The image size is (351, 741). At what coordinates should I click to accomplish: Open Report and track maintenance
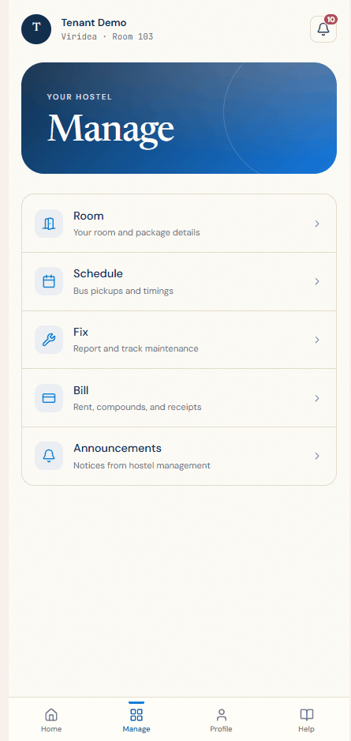pyautogui.click(x=136, y=348)
